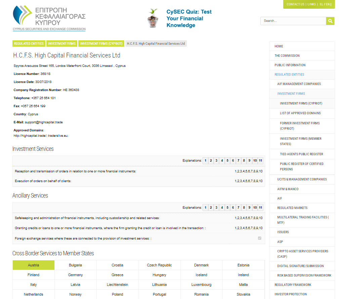Open Investment Services explanation 5
This screenshot has width=341, height=299.
tap(227, 161)
